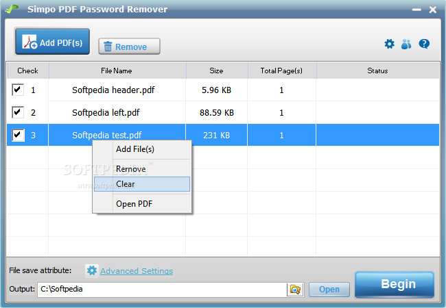Viewport: 446px width, 308px height.
Task: Open the Advanced Settings link
Action: (x=137, y=271)
